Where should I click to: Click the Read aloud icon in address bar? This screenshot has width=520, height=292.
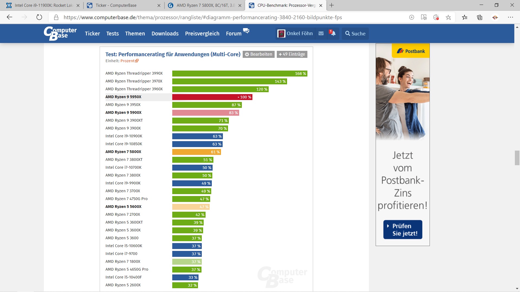pos(424,18)
